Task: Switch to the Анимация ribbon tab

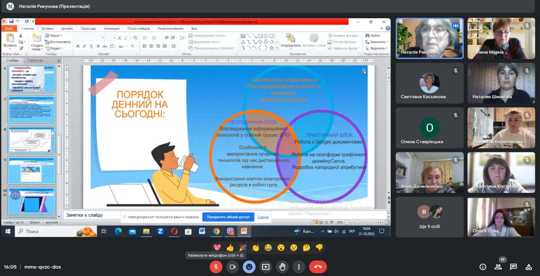Action: click(x=112, y=28)
